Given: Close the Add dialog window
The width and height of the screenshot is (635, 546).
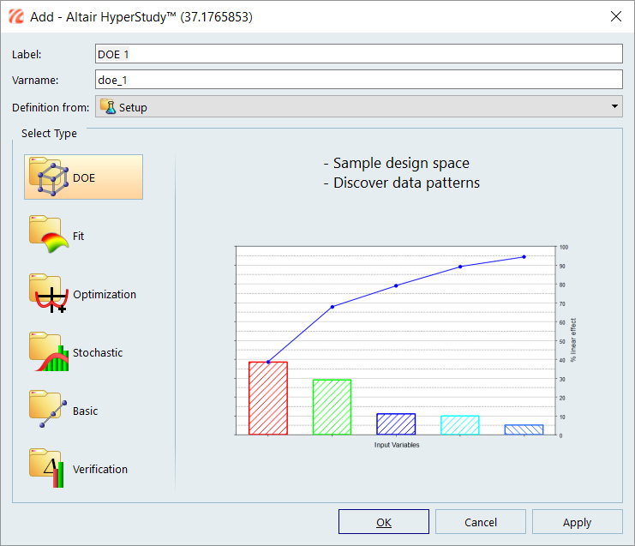Looking at the screenshot, I should click(x=616, y=16).
